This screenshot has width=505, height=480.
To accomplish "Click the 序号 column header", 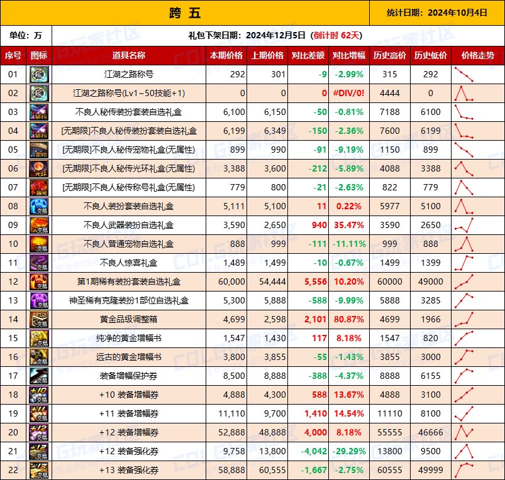I will pyautogui.click(x=13, y=56).
